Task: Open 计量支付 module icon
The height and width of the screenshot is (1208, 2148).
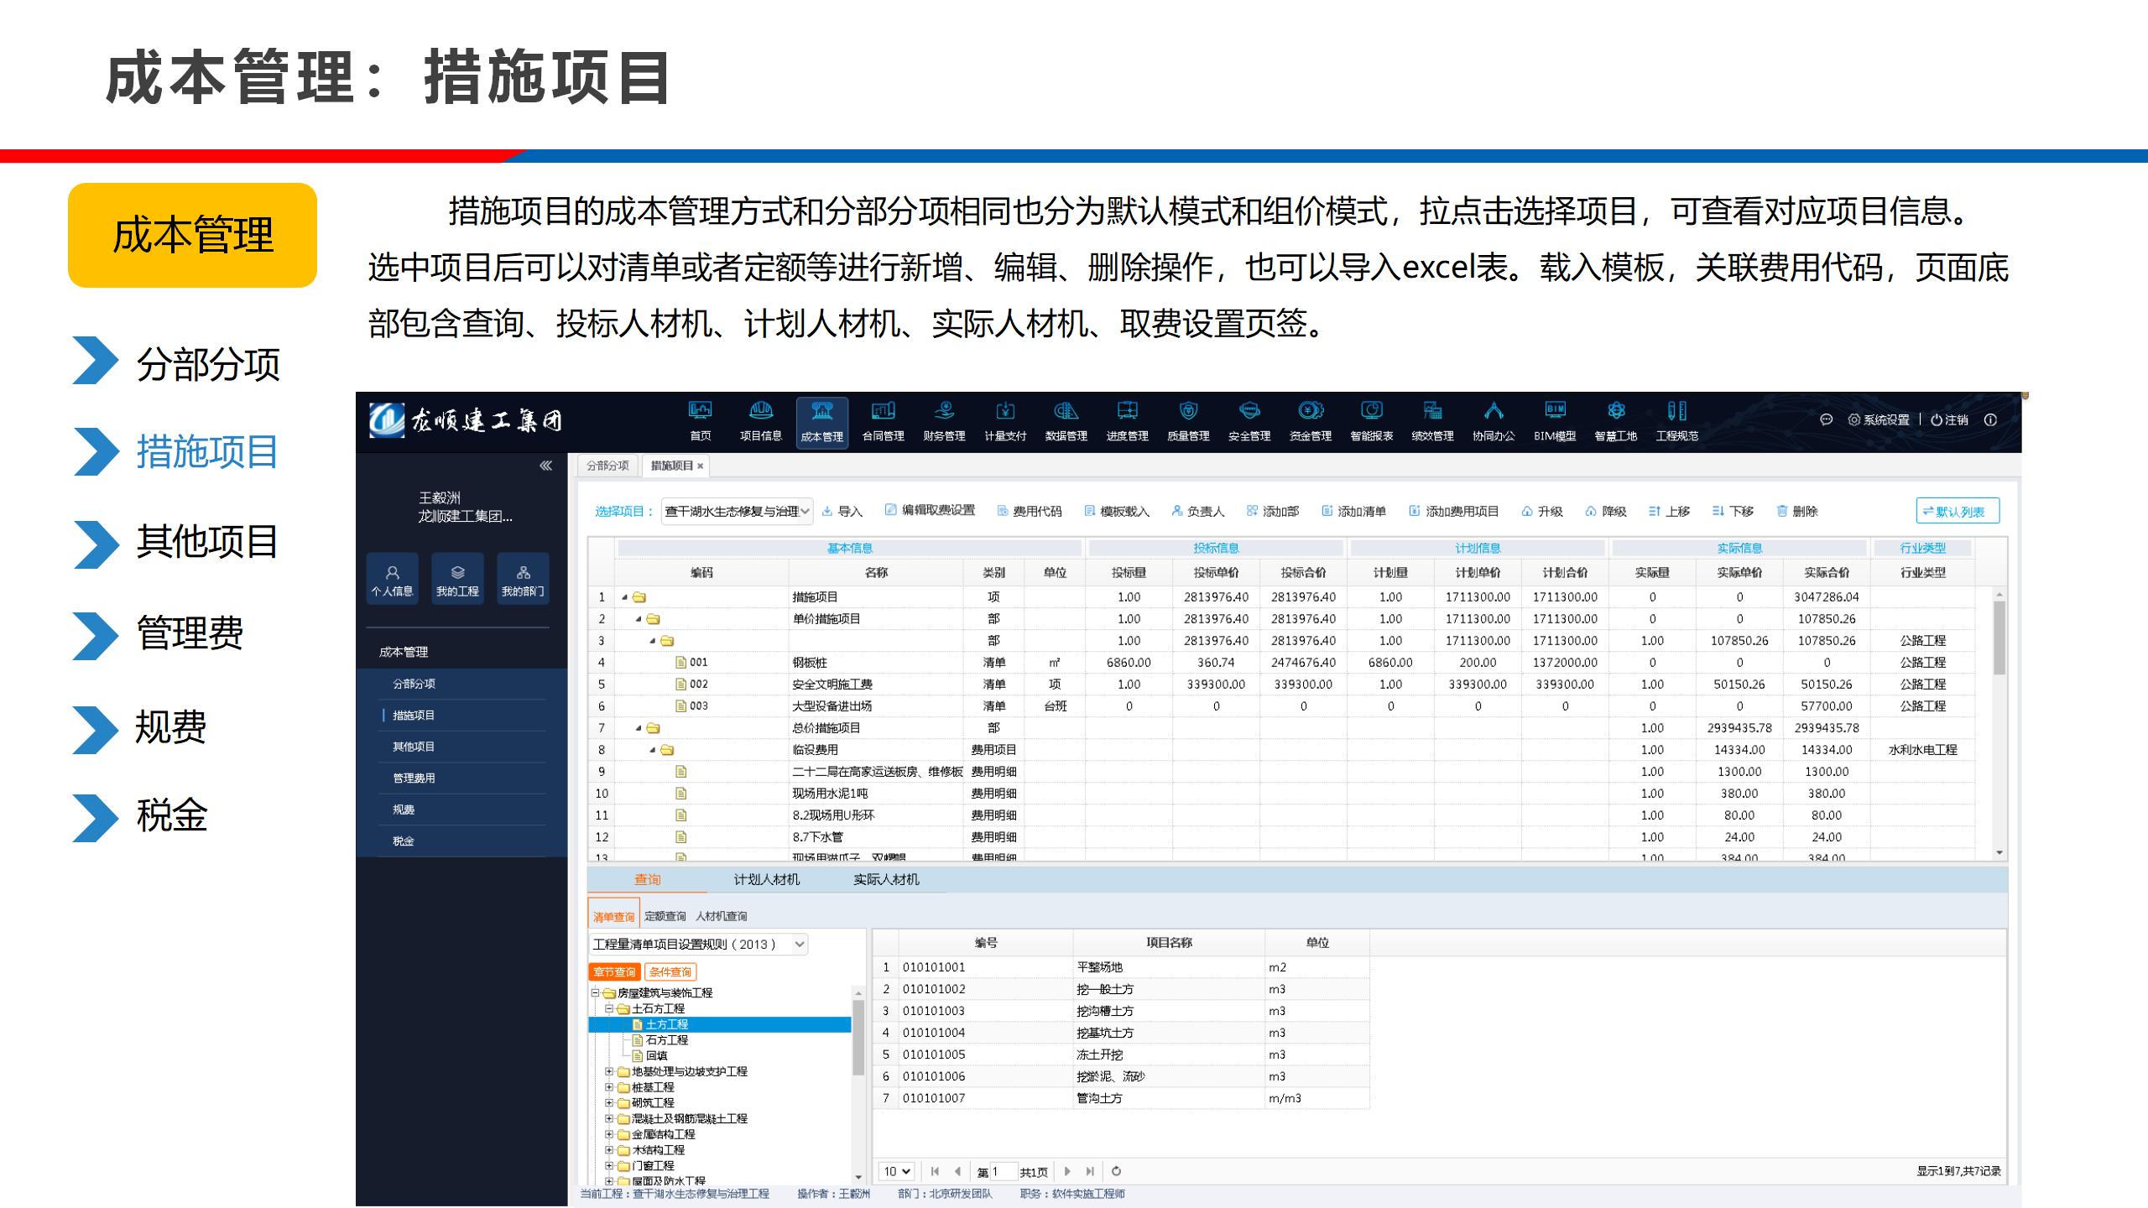Action: (x=1005, y=422)
